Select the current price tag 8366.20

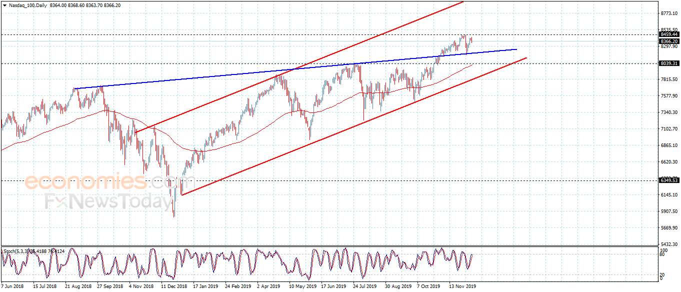coord(669,41)
